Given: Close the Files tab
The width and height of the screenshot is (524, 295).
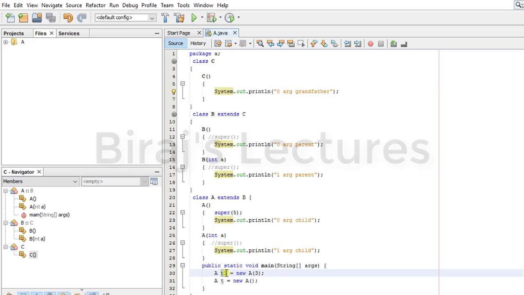Looking at the screenshot, I should click(51, 33).
